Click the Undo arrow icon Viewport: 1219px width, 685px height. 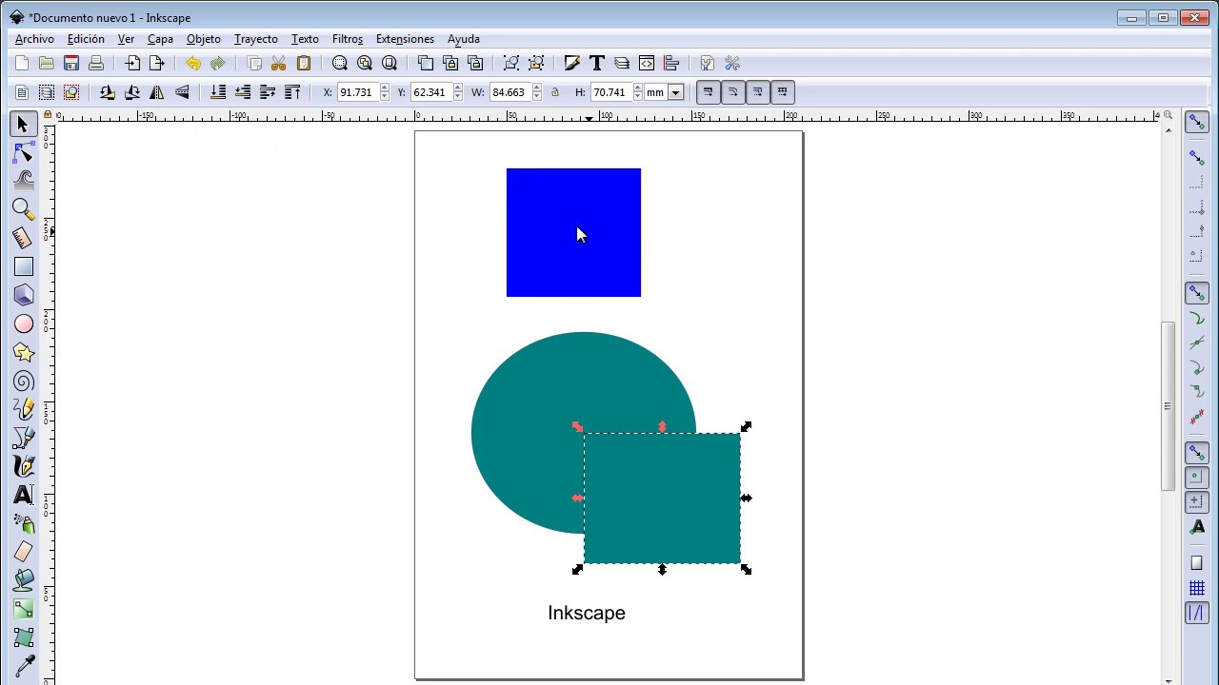tap(193, 64)
